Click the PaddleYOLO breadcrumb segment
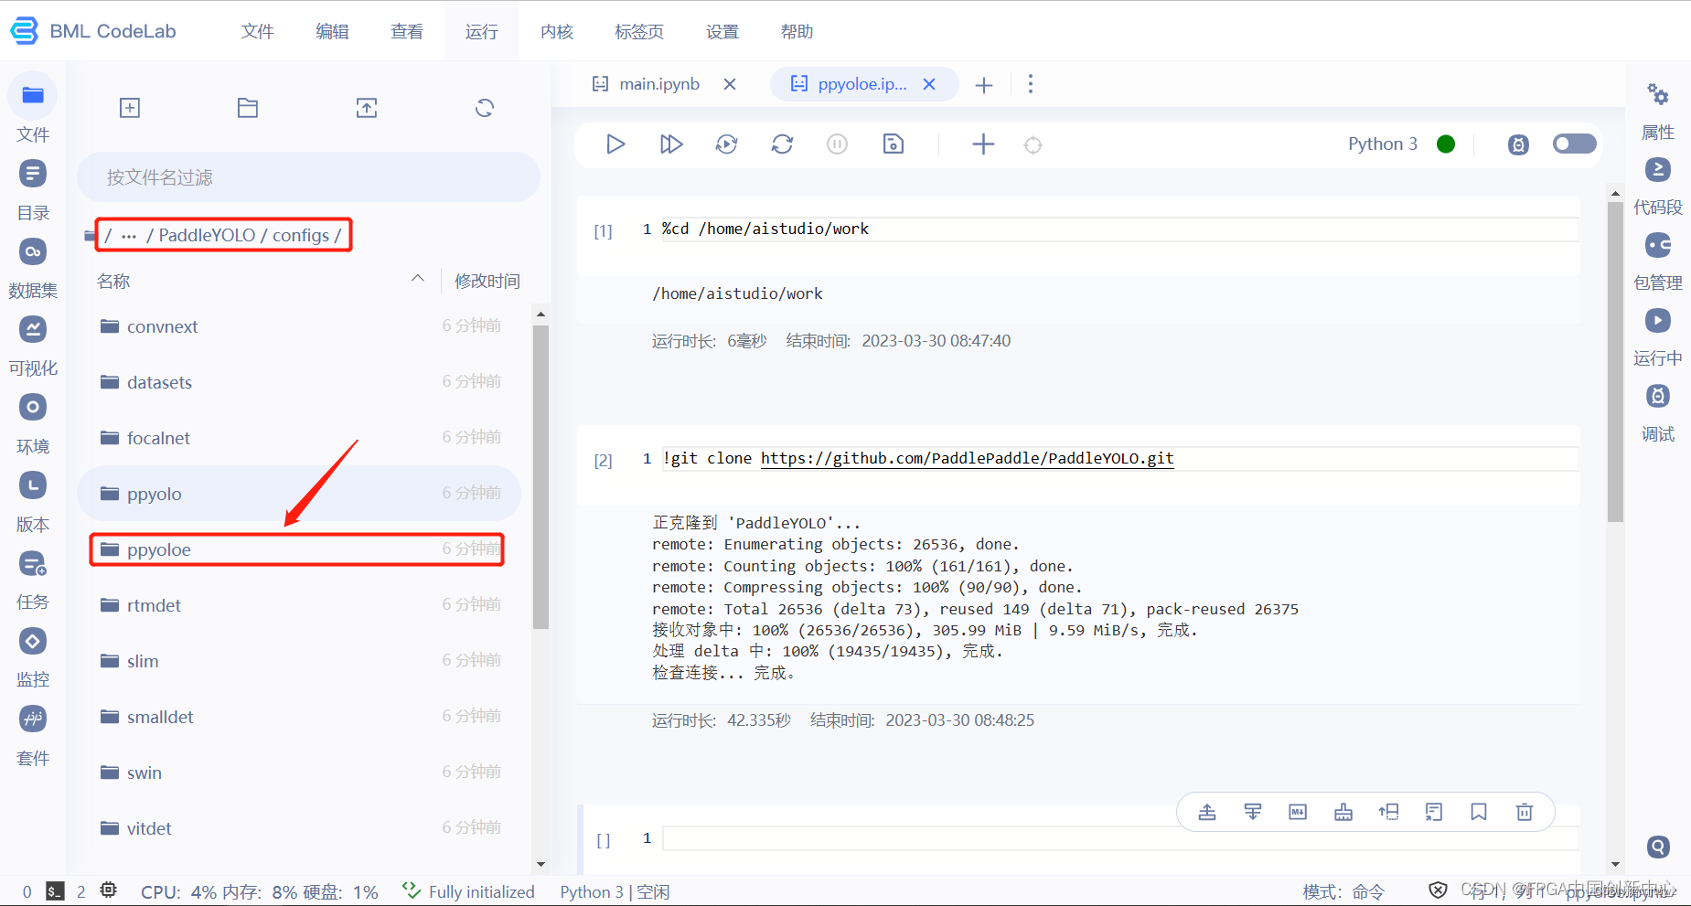The width and height of the screenshot is (1691, 906). [207, 235]
